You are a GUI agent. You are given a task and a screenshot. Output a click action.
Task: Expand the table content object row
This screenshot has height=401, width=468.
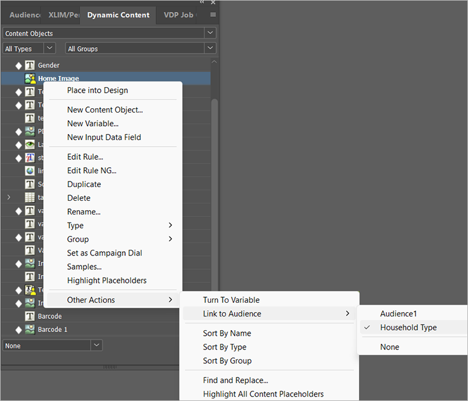pyautogui.click(x=9, y=197)
